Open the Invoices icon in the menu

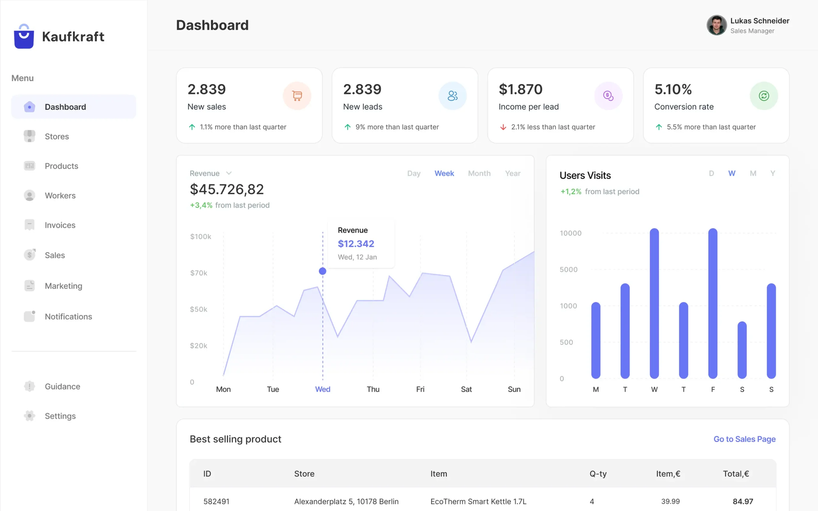pos(30,225)
